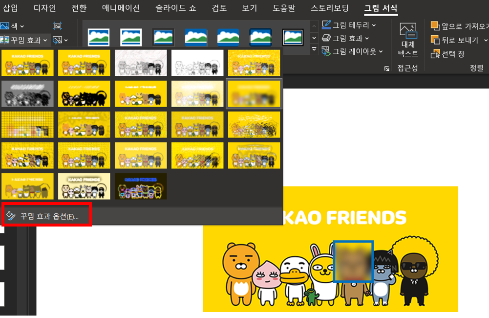Image resolution: width=489 pixels, height=318 pixels.
Task: Go to the 슬라이드 쇼 tab
Action: [x=176, y=8]
